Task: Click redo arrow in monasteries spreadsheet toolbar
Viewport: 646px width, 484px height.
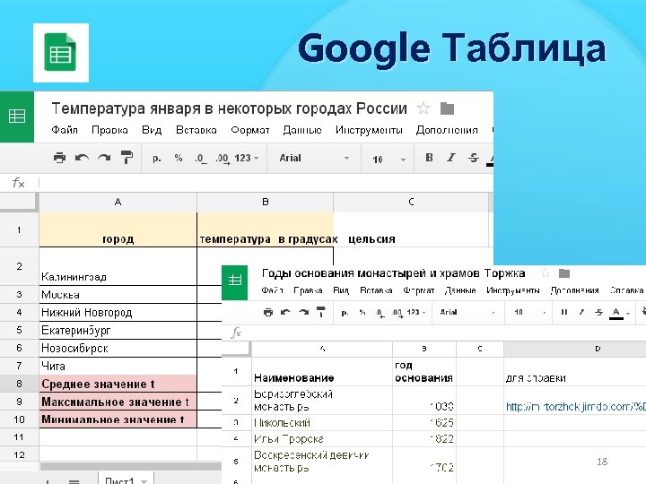Action: point(303,313)
